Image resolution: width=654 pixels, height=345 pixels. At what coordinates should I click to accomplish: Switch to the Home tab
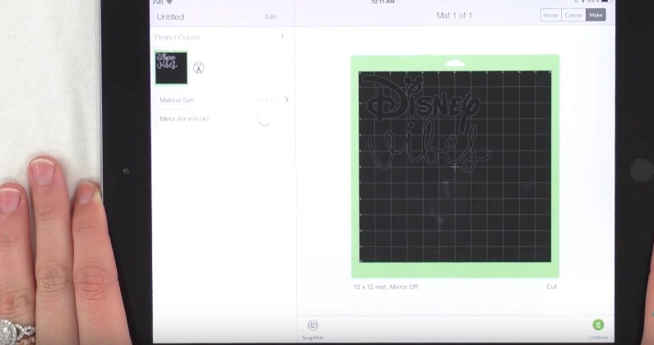tap(550, 15)
